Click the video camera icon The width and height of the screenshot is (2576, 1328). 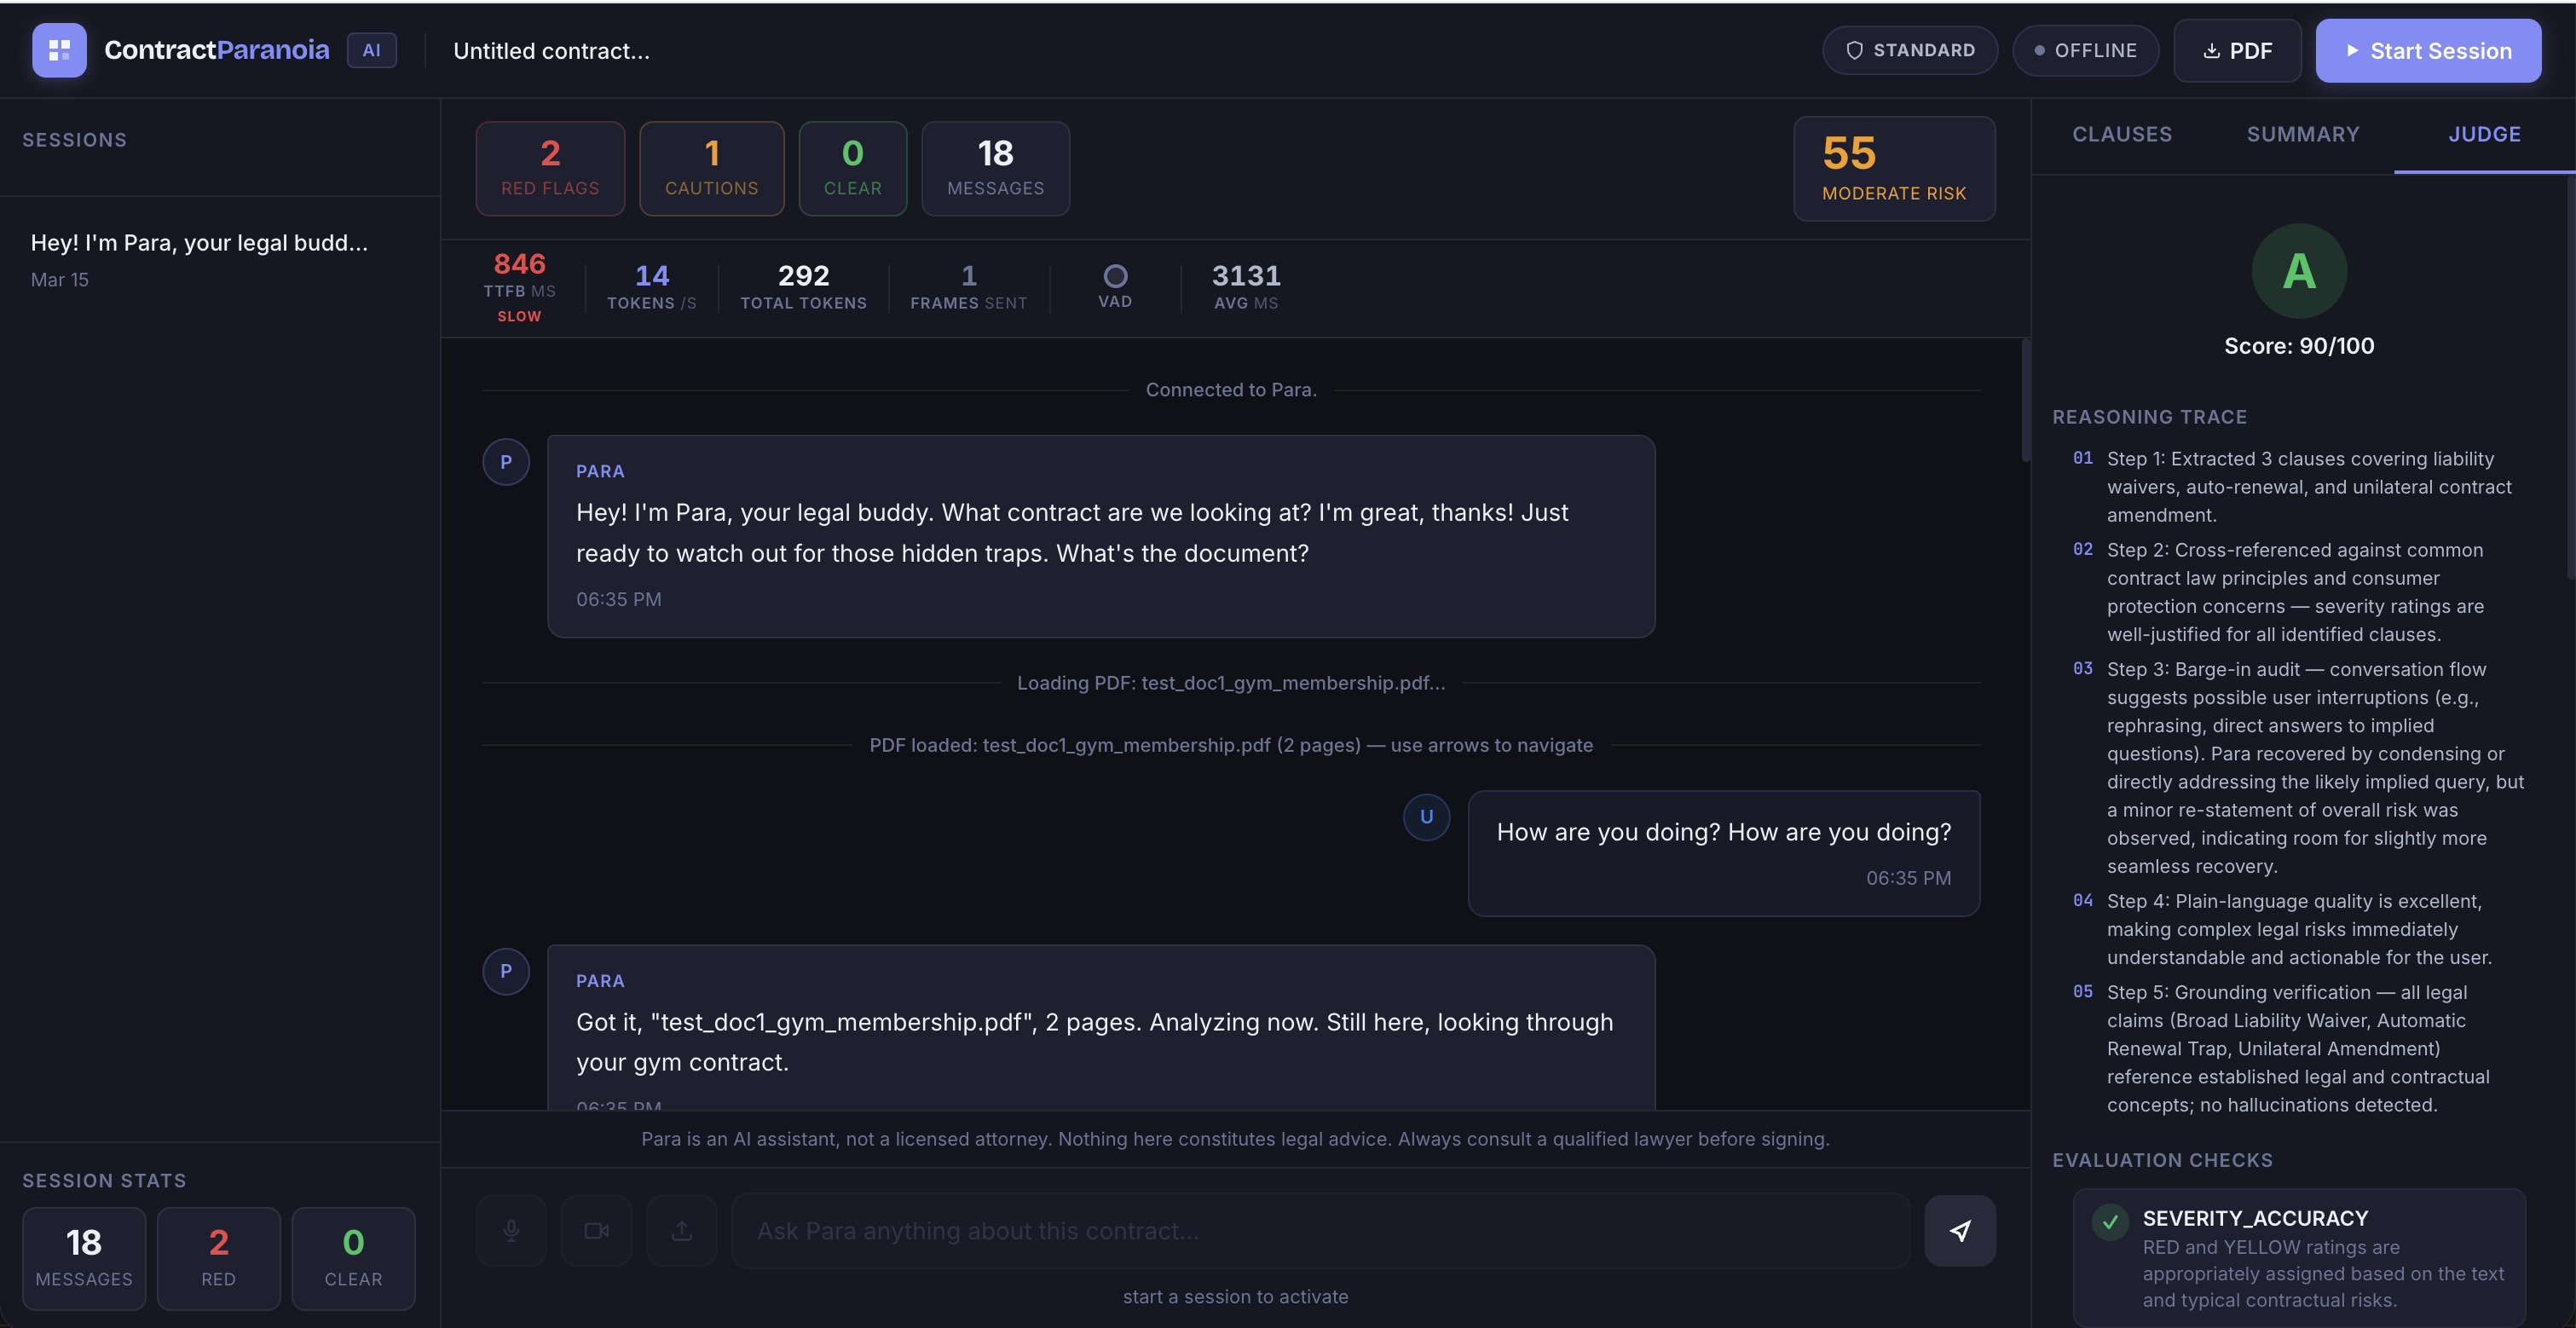coord(596,1230)
